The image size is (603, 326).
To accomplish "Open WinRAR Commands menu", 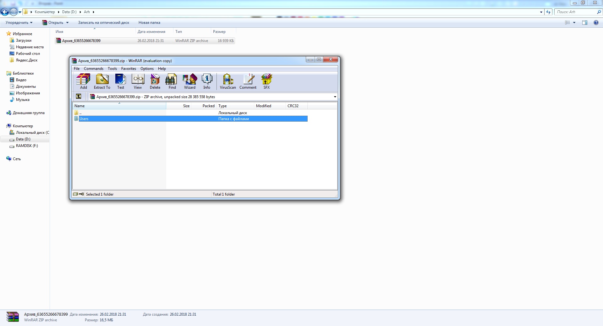I will click(94, 69).
